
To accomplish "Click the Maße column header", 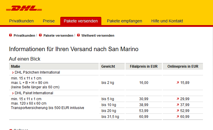I will (54, 66).
